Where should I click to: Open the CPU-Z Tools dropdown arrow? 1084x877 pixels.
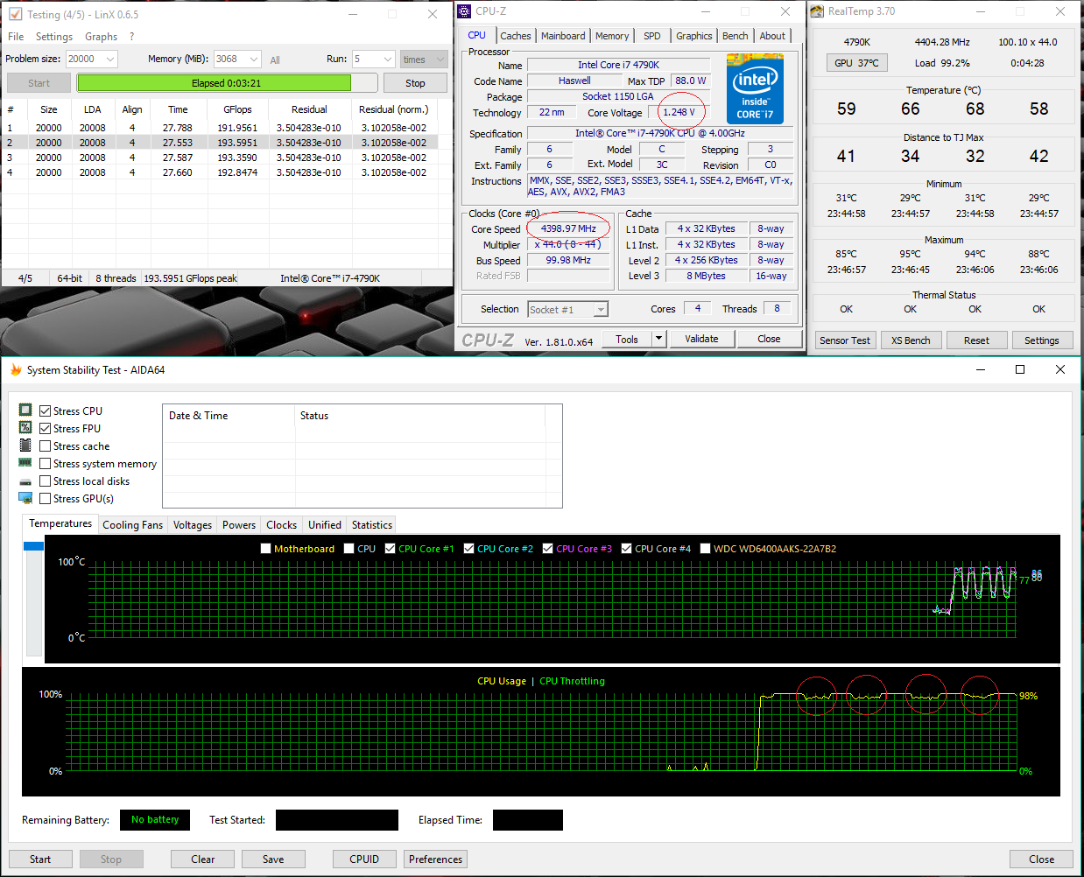pos(659,339)
